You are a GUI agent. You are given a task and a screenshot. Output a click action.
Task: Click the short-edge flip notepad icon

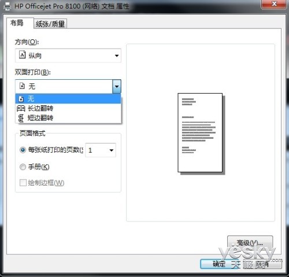[x=21, y=118]
